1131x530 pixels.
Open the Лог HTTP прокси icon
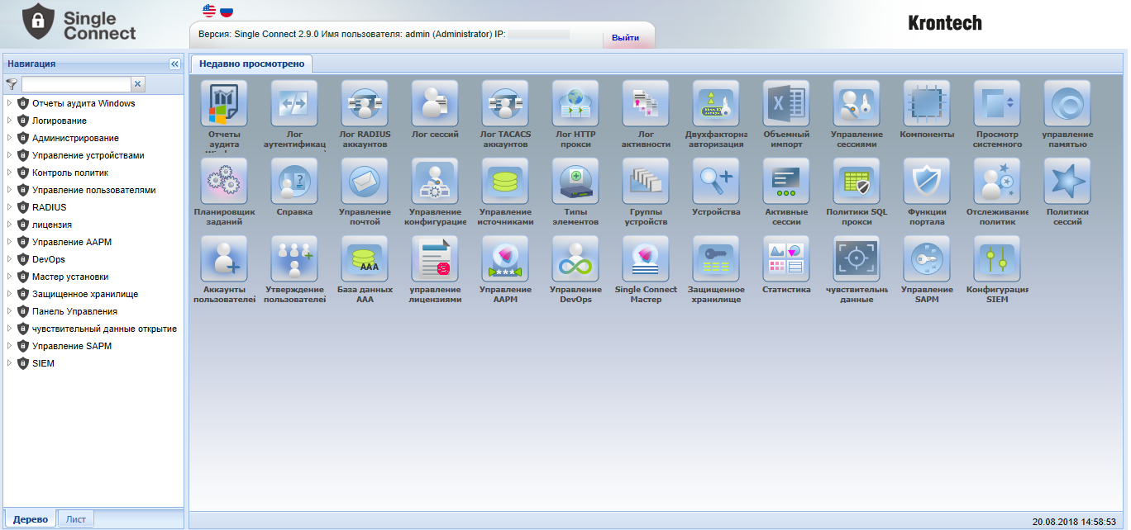(575, 103)
